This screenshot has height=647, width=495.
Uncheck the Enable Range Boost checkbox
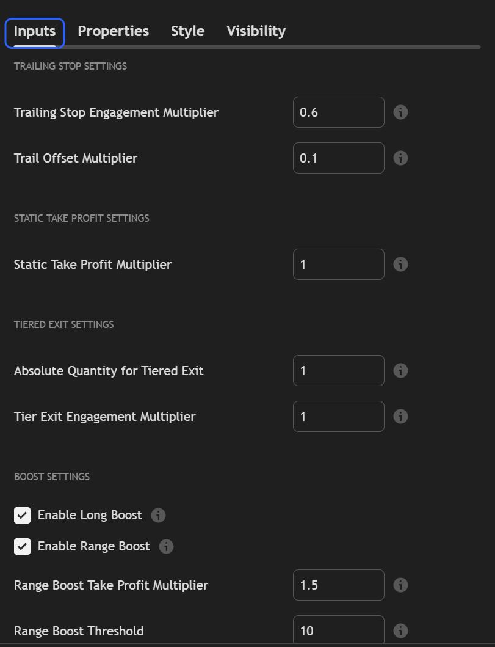pyautogui.click(x=23, y=546)
